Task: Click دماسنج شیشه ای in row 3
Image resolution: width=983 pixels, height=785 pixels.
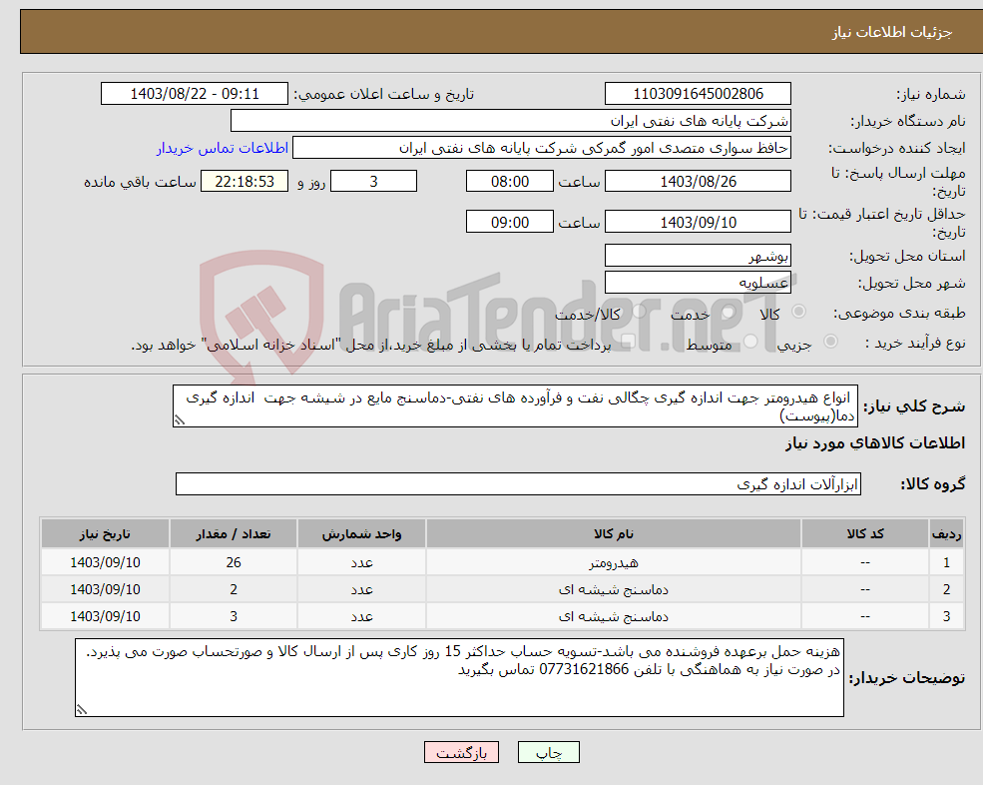Action: pyautogui.click(x=614, y=616)
